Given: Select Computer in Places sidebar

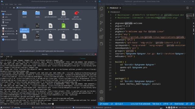Looking at the screenshot, I should tap(7, 14).
